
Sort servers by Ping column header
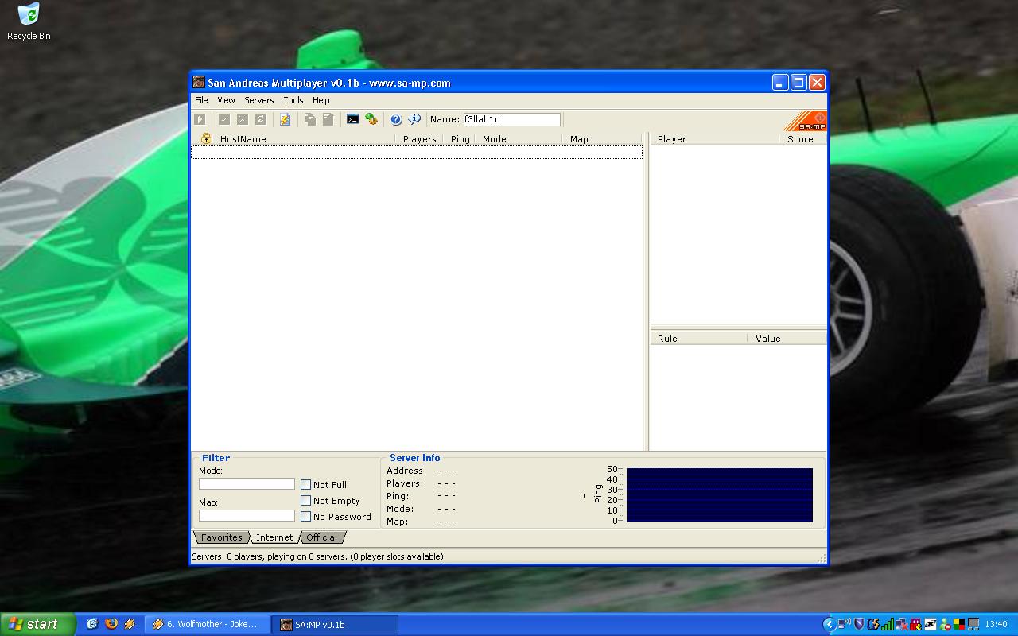460,139
